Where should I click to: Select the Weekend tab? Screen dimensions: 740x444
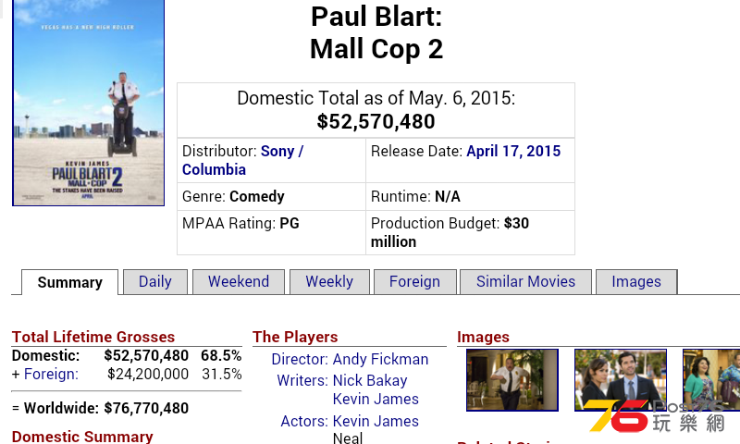click(239, 282)
